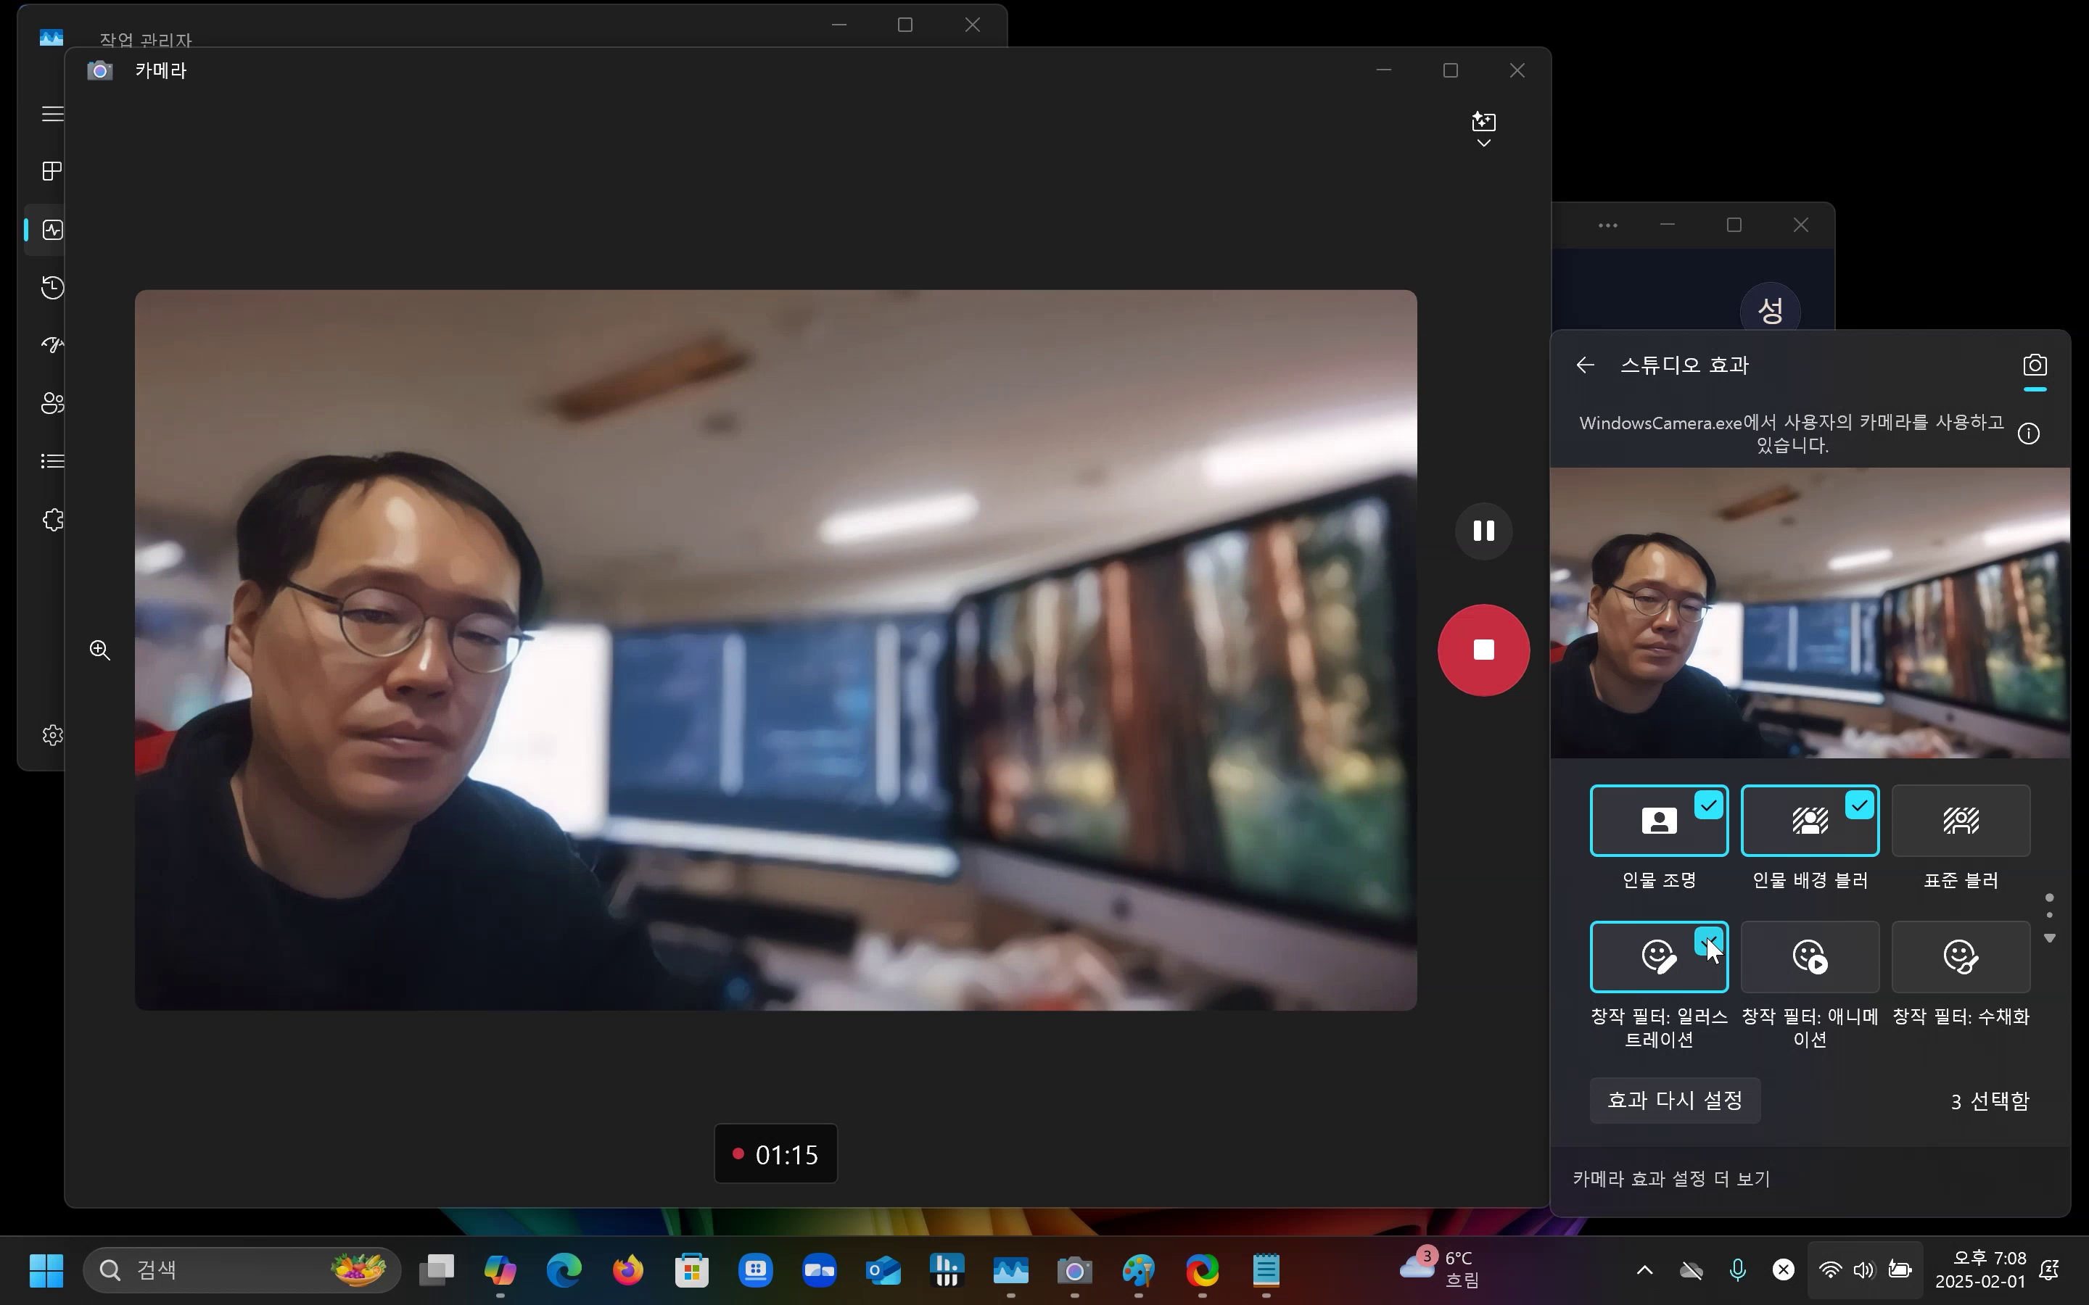Viewport: 2089px width, 1305px height.
Task: Enable 창작 필터: 애니메이션 filter
Action: click(1809, 956)
